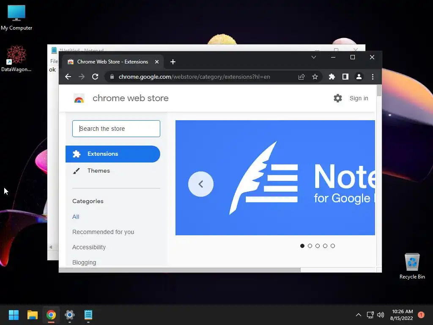Reload the Chrome Web Store page
433x325 pixels.
pos(95,77)
